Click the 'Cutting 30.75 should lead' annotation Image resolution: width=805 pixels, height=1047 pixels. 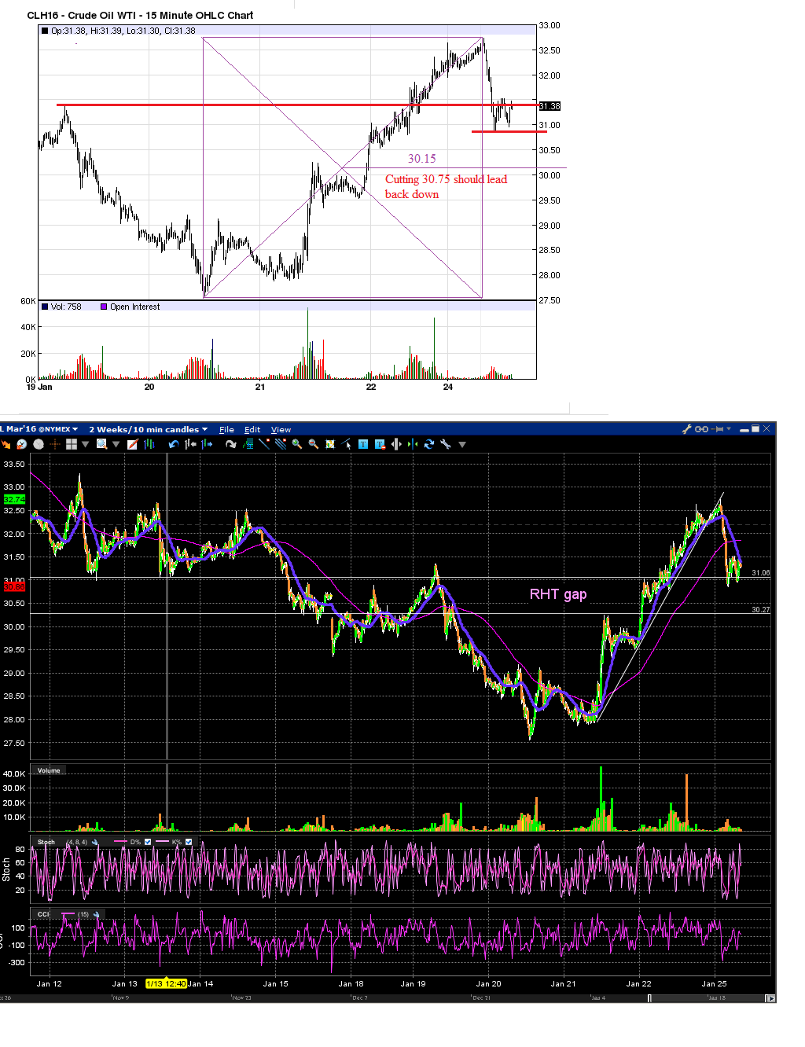click(446, 179)
